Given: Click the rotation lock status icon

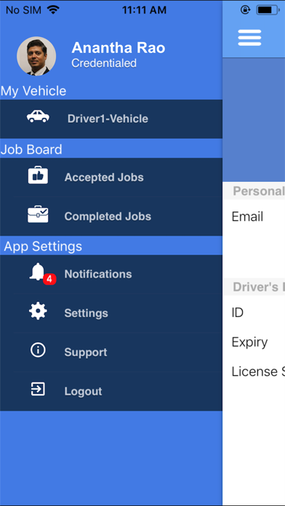Looking at the screenshot, I should point(245,10).
